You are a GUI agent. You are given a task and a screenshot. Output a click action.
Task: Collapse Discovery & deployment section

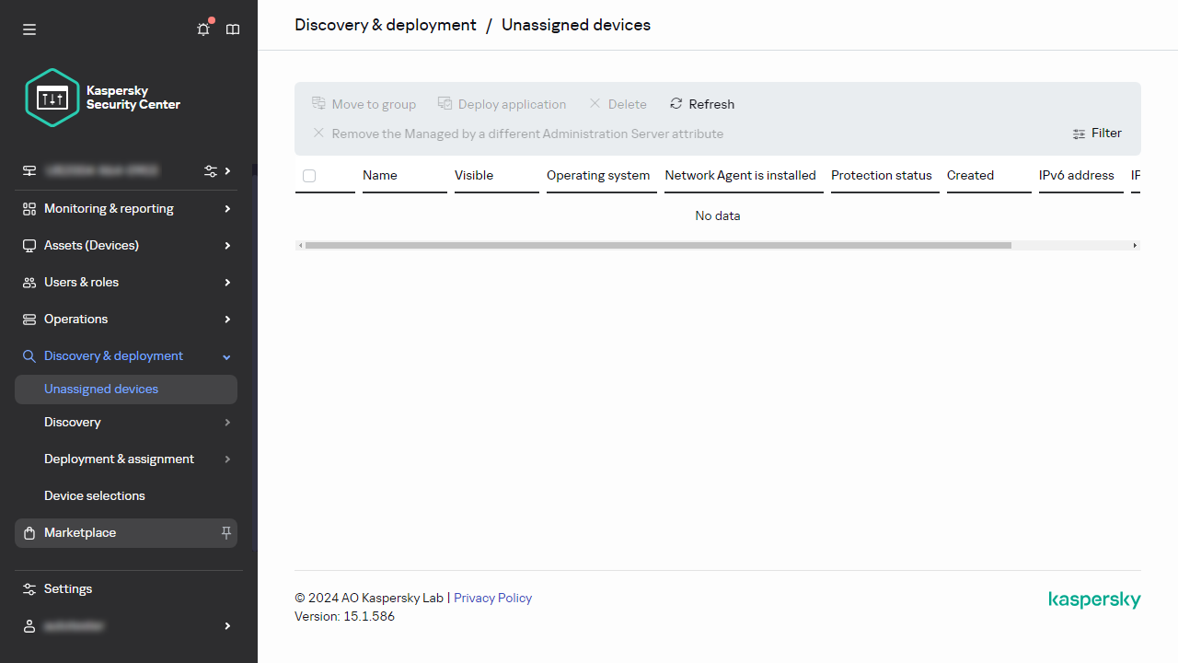(226, 356)
